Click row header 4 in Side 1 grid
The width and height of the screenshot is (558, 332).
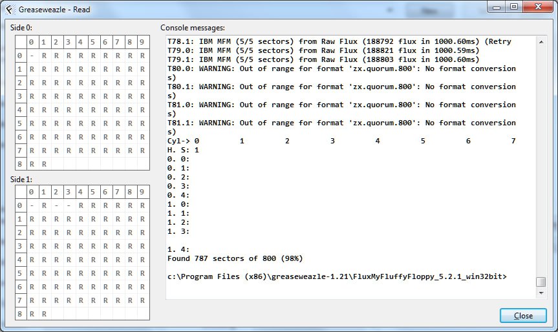coord(20,260)
